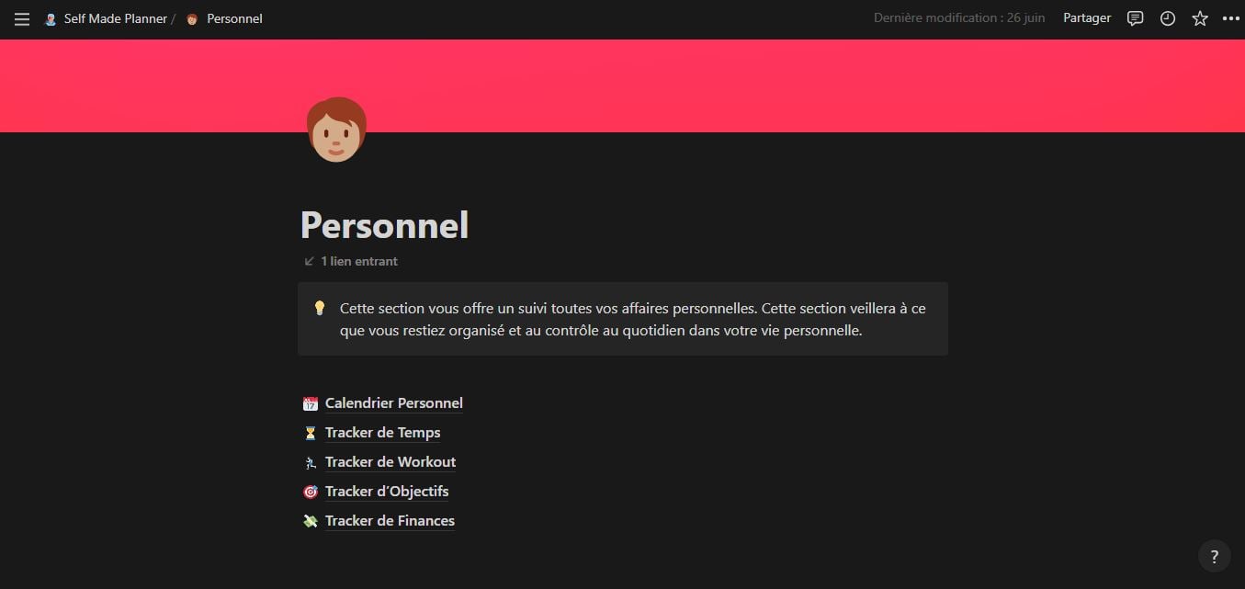Viewport: 1245px width, 589px height.
Task: Add page to favorites with star icon
Action: [1200, 18]
